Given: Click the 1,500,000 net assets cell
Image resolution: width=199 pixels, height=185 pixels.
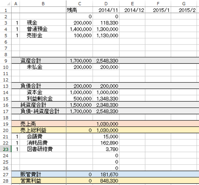Looking at the screenshot, I should point(80,105).
